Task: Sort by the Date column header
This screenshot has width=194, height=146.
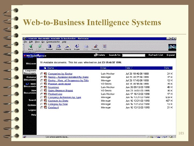Action: [x=129, y=68]
